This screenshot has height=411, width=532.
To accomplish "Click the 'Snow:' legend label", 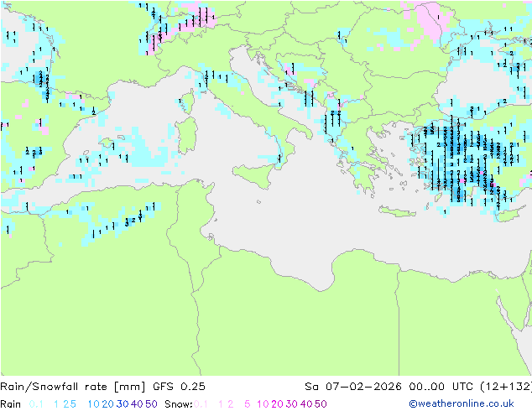I will [x=179, y=404].
